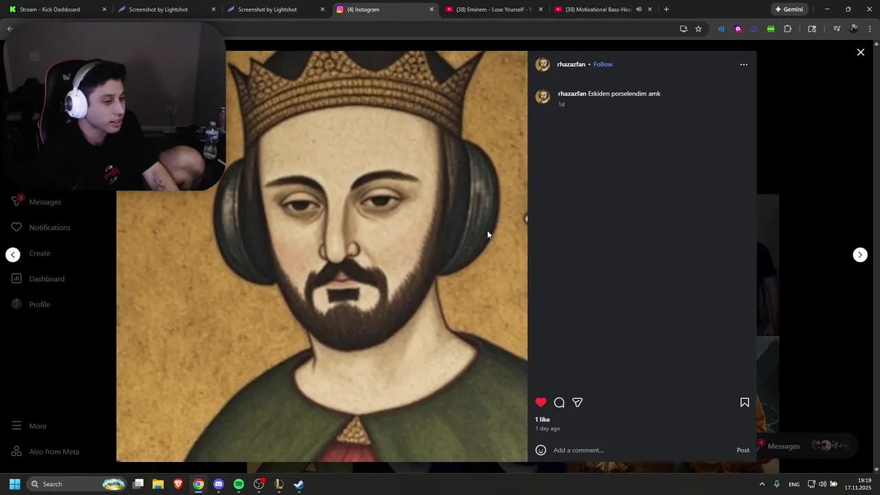Open the green NOX extension icon

click(x=771, y=29)
